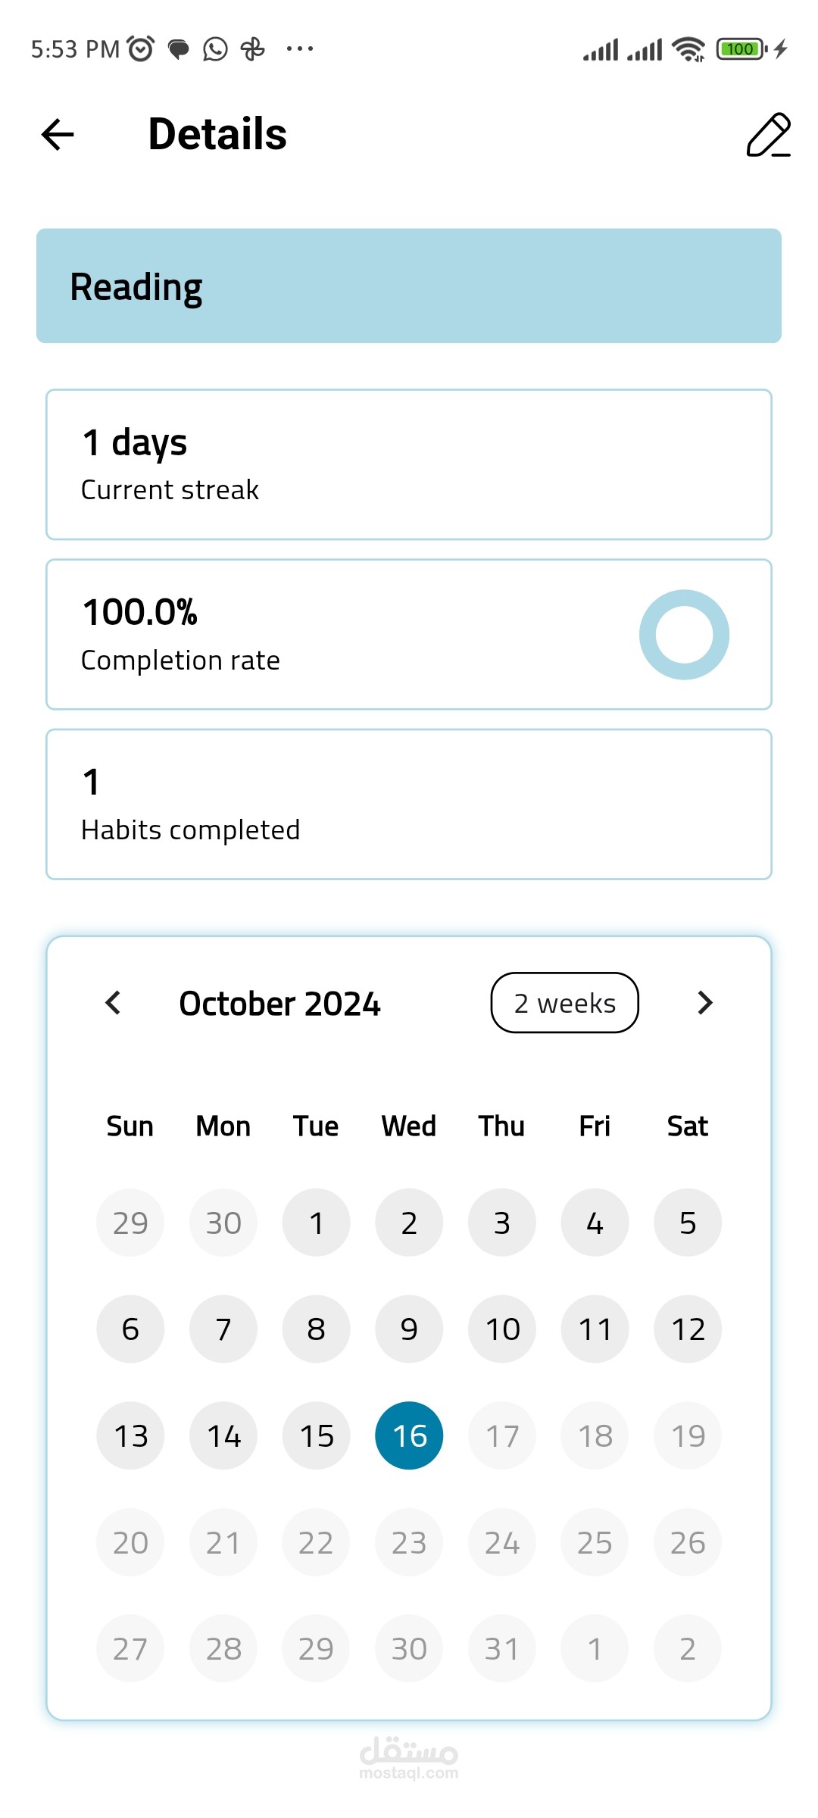Tap the back arrow icon
Image resolution: width=818 pixels, height=1818 pixels.
click(x=58, y=135)
